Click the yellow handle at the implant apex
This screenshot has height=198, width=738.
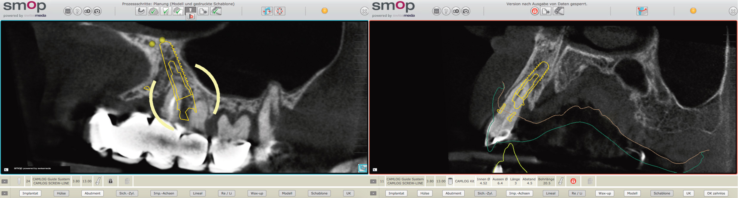[162, 40]
